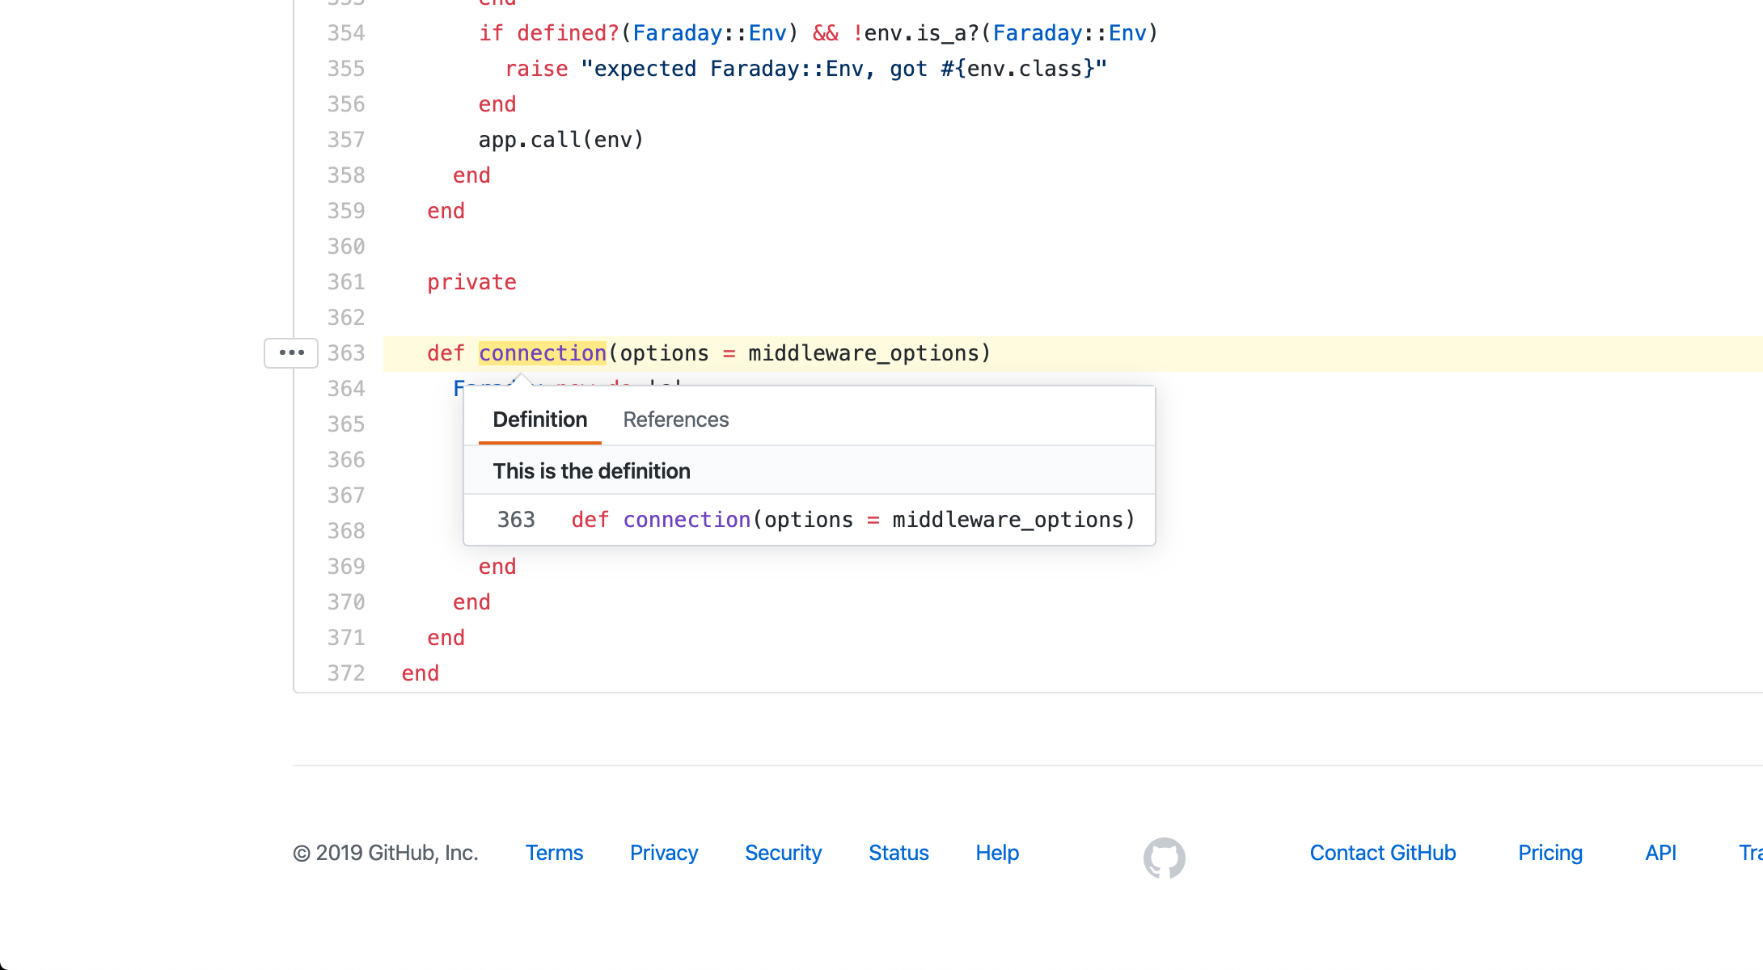
Task: Click line number 372
Action: [346, 673]
